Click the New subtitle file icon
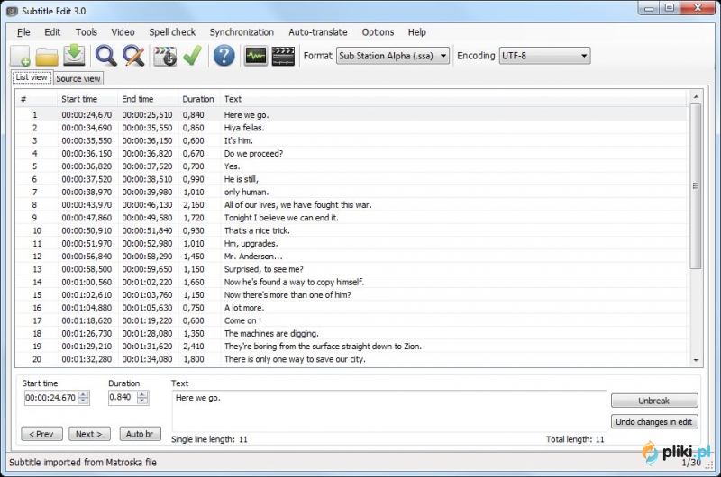Image resolution: width=721 pixels, height=477 pixels. (21, 56)
